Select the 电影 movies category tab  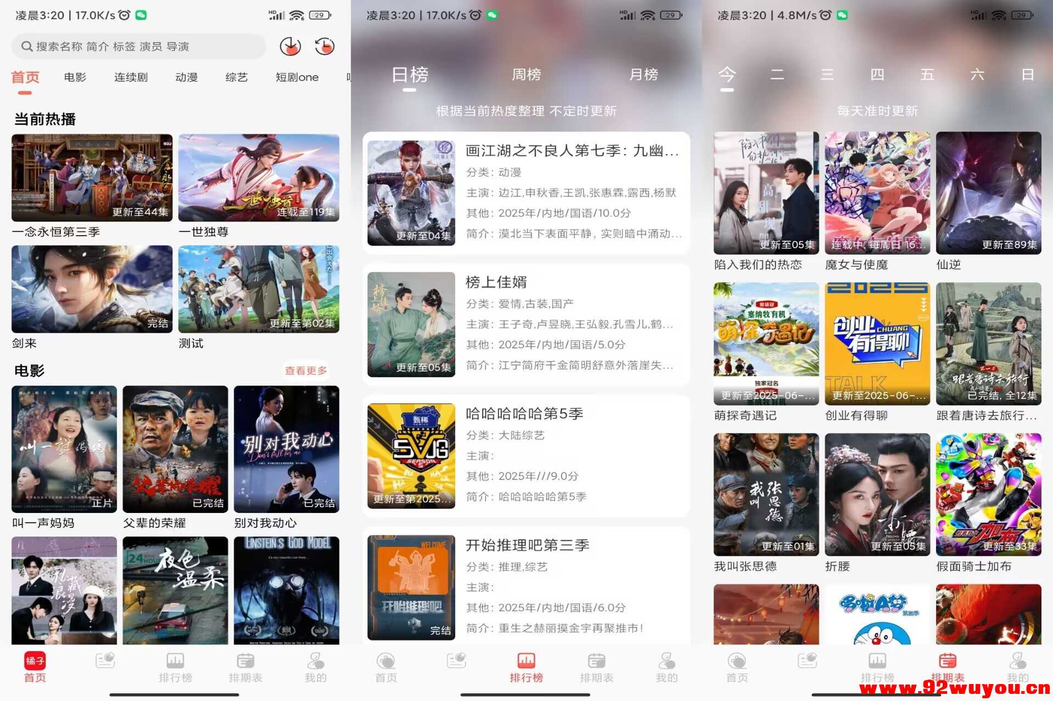tap(75, 77)
